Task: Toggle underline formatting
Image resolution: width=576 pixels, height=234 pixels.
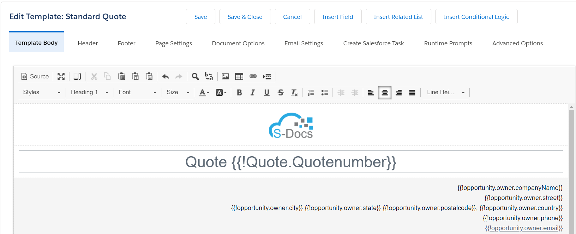Action: 267,93
